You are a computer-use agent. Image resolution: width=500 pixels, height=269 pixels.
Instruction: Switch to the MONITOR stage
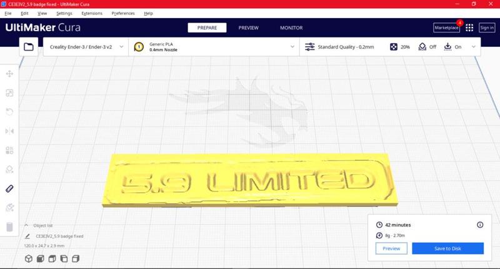coord(291,28)
